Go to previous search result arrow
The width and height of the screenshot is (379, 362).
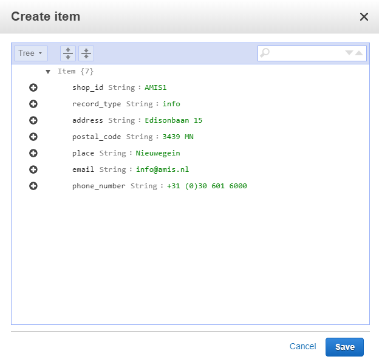(x=360, y=53)
